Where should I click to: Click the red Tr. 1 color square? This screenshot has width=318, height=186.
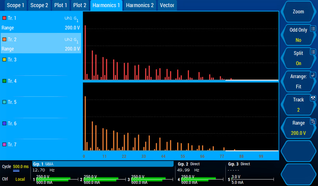[x=4, y=18]
